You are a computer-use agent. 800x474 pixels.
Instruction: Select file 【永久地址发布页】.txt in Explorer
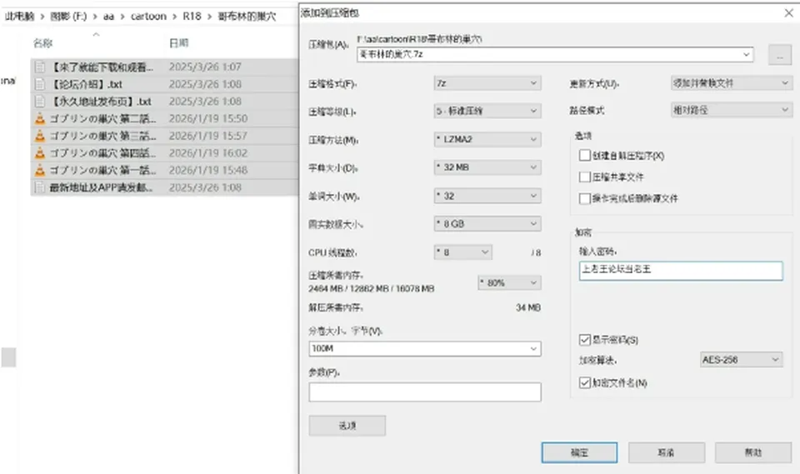pyautogui.click(x=101, y=102)
